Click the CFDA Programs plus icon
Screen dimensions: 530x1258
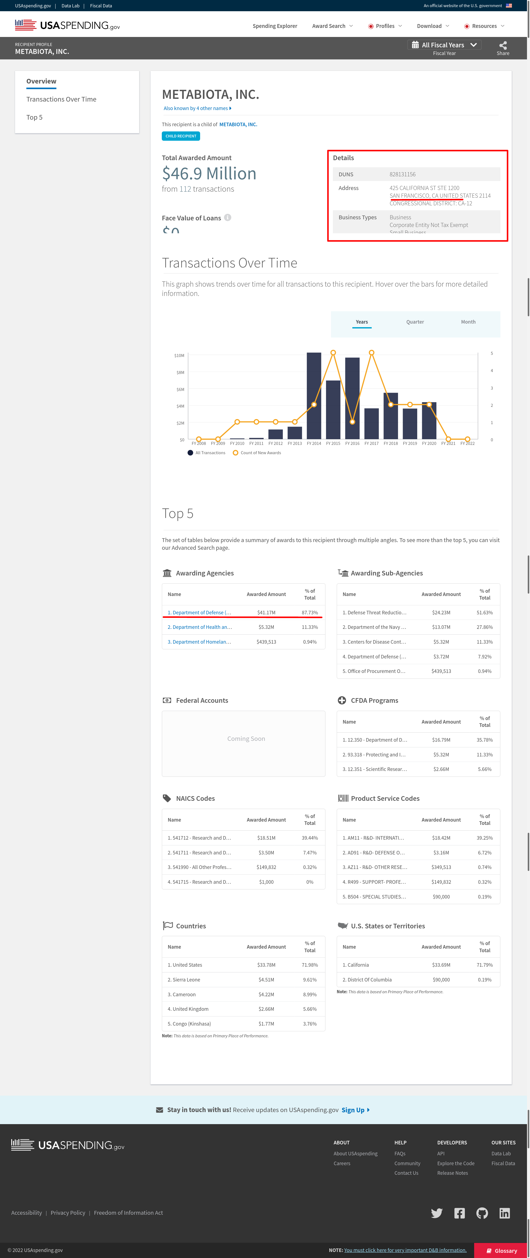[x=342, y=700]
